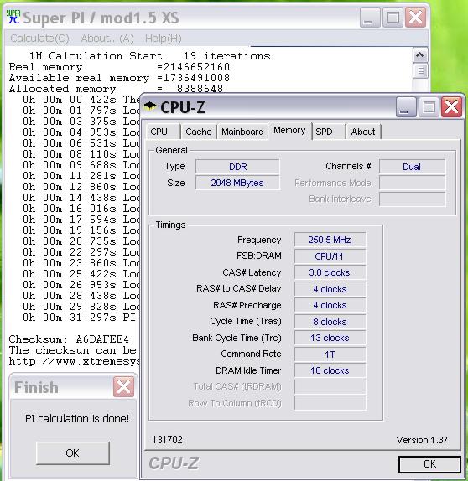Click the 25.422s loop timing line
This screenshot has width=468, height=481.
pyautogui.click(x=81, y=274)
